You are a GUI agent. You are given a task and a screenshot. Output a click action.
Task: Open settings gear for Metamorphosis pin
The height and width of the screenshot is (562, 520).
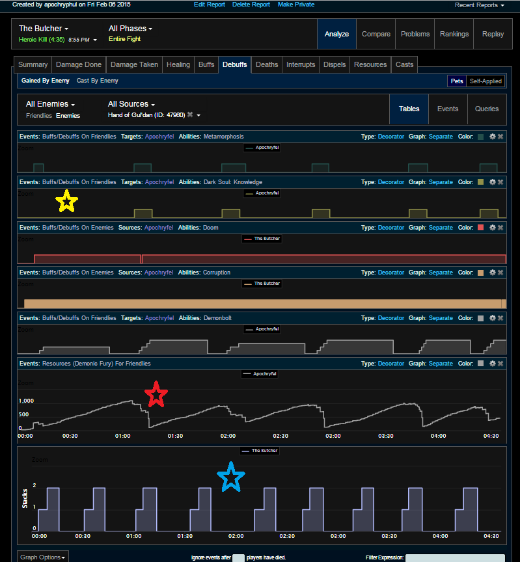click(x=492, y=137)
